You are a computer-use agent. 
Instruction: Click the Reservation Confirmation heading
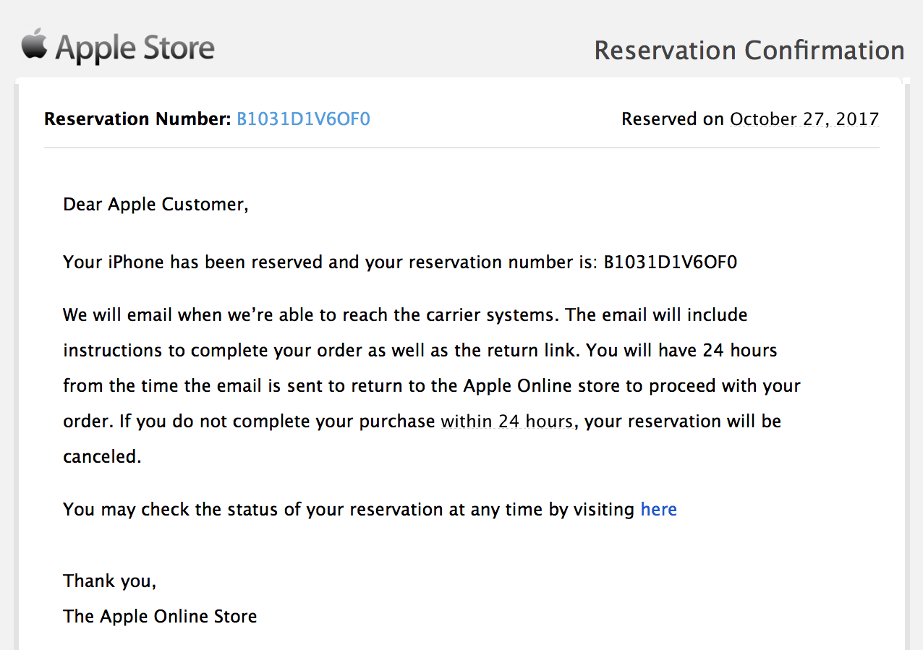point(749,51)
